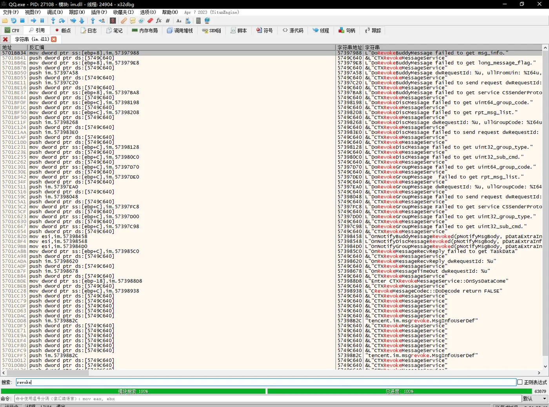The image size is (549, 407).
Task: Click the horizontal scrollbar right arrow
Action: pyautogui.click(x=539, y=373)
